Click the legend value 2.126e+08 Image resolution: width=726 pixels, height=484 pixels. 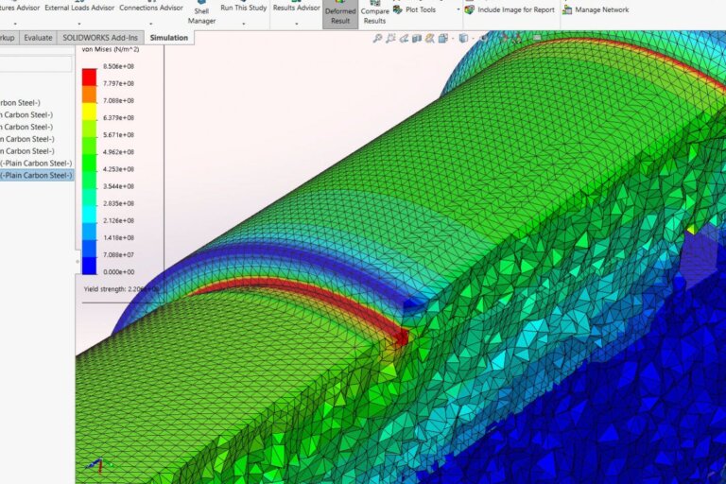click(118, 220)
